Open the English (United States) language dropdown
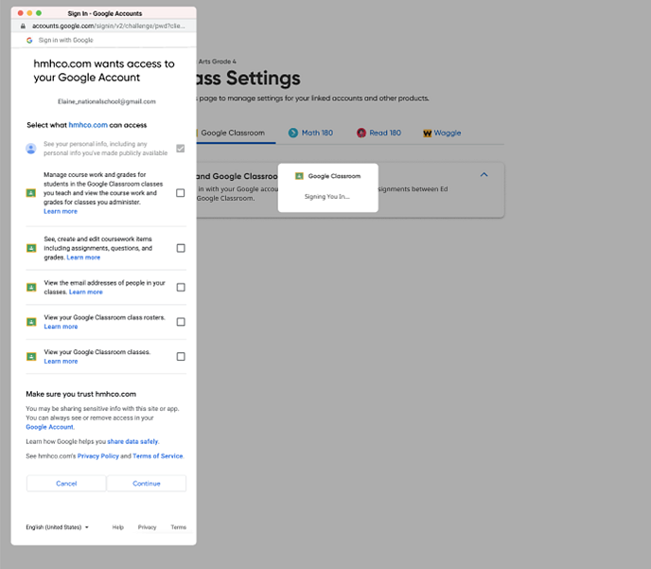 [x=58, y=527]
